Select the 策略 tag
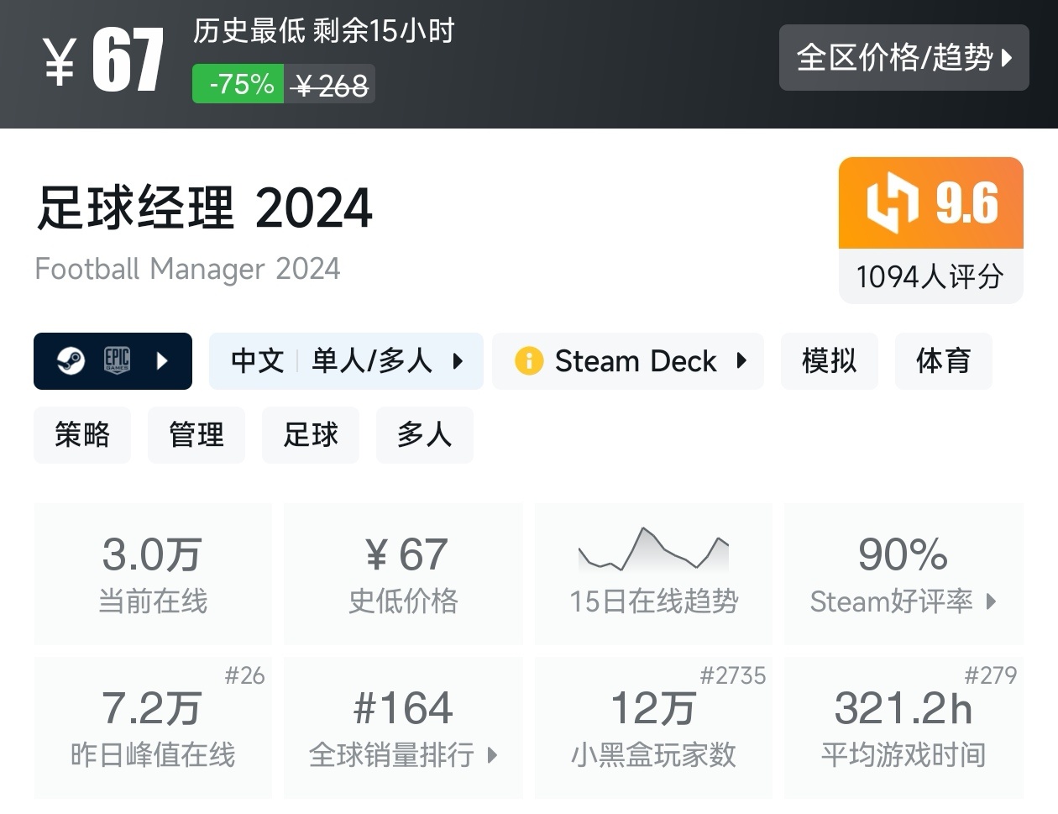Image resolution: width=1058 pixels, height=814 pixels. pos(82,435)
